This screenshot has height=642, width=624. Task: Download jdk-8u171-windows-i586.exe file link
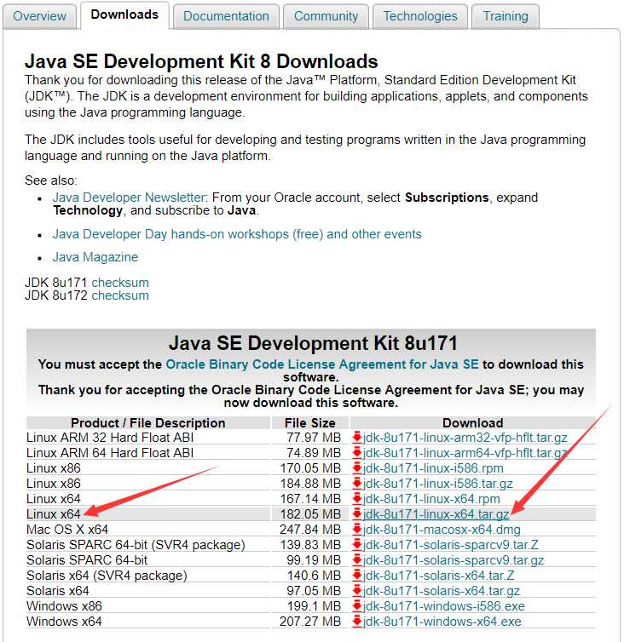(444, 606)
